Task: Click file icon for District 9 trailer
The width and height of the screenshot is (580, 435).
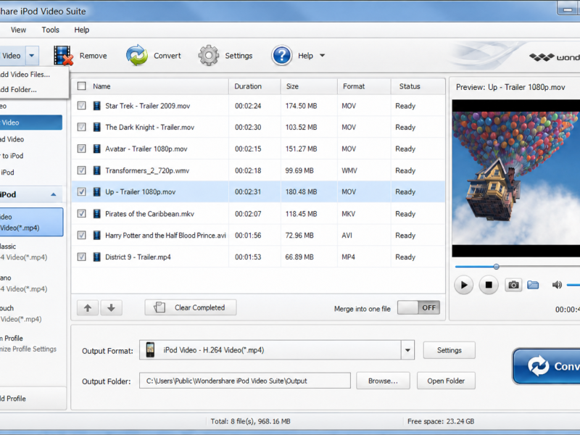Action: point(97,257)
